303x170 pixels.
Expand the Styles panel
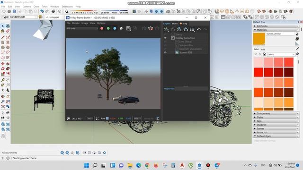[276, 117]
